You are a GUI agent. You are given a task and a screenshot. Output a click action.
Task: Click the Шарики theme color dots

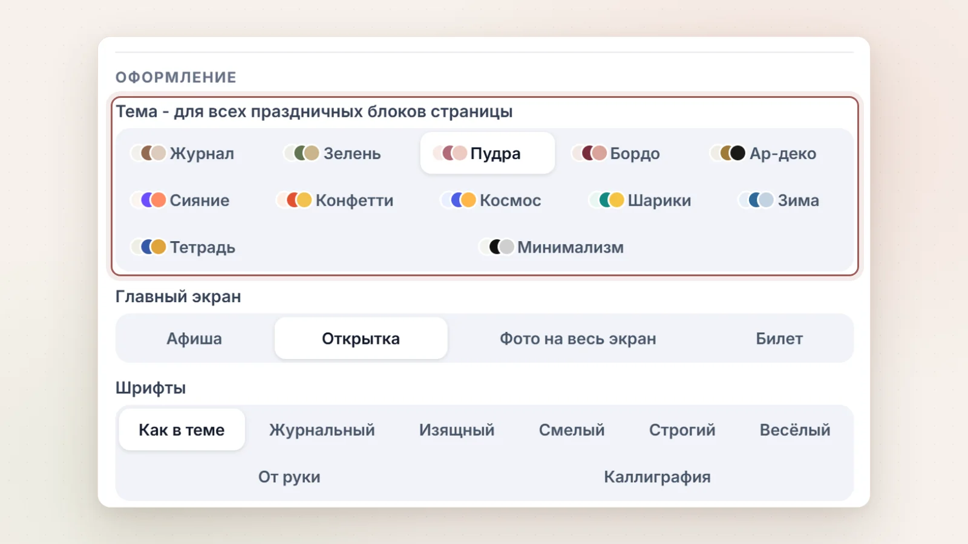[x=607, y=200]
